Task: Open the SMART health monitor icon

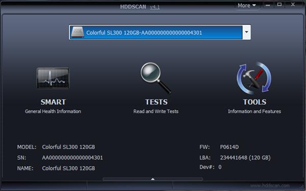Action: click(x=53, y=78)
